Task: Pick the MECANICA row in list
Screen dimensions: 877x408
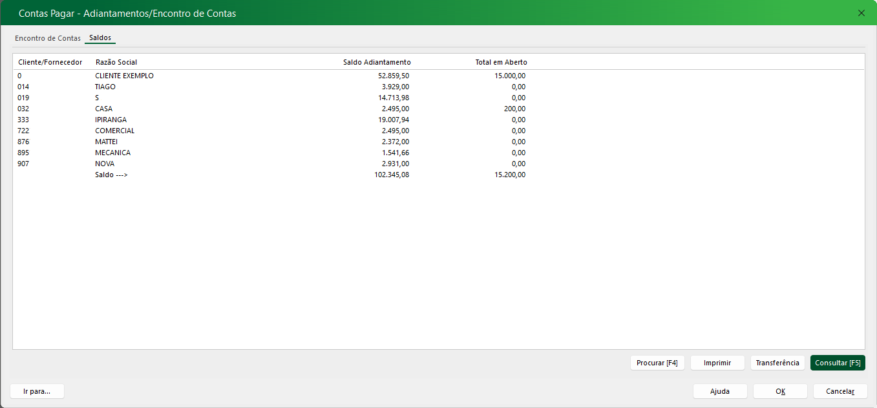Action: [112, 153]
